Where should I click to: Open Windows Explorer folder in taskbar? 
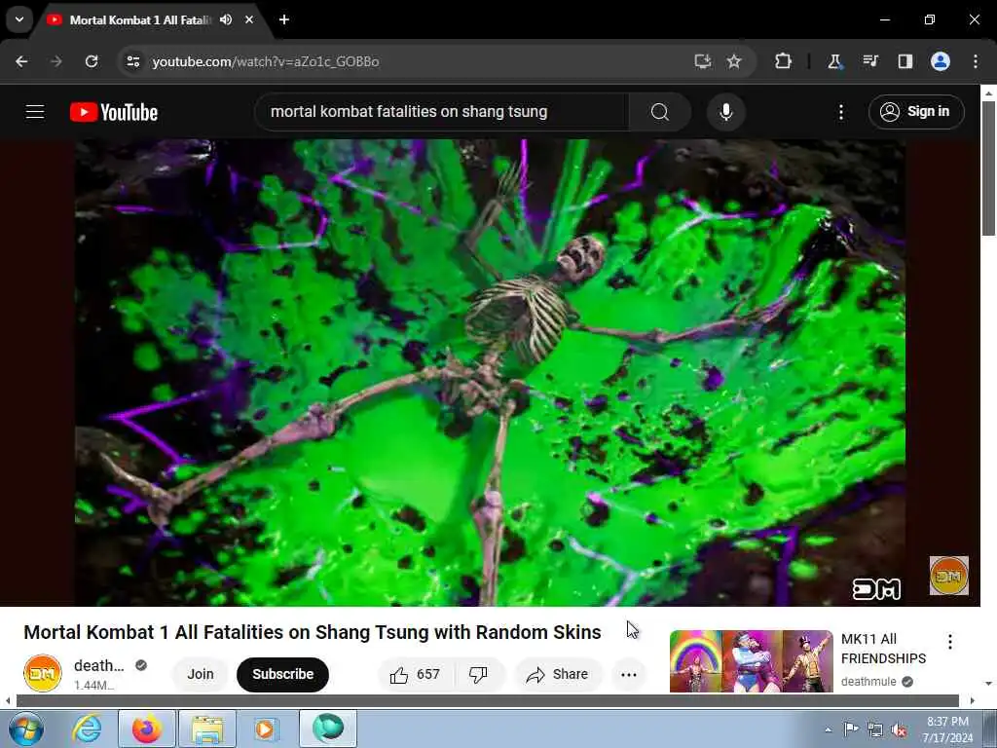[207, 729]
